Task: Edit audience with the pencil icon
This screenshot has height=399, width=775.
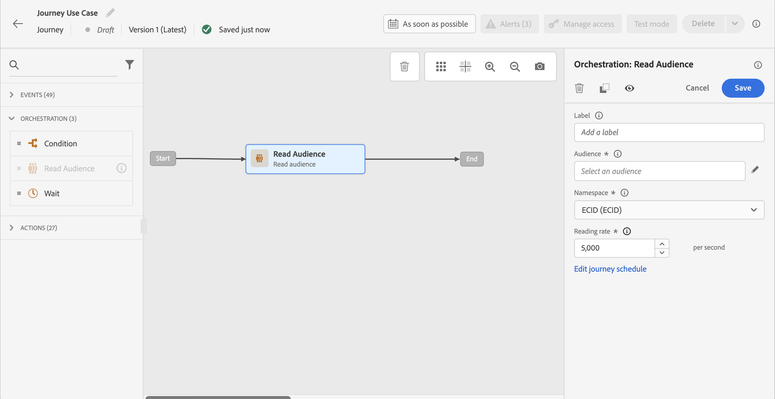Action: 755,170
